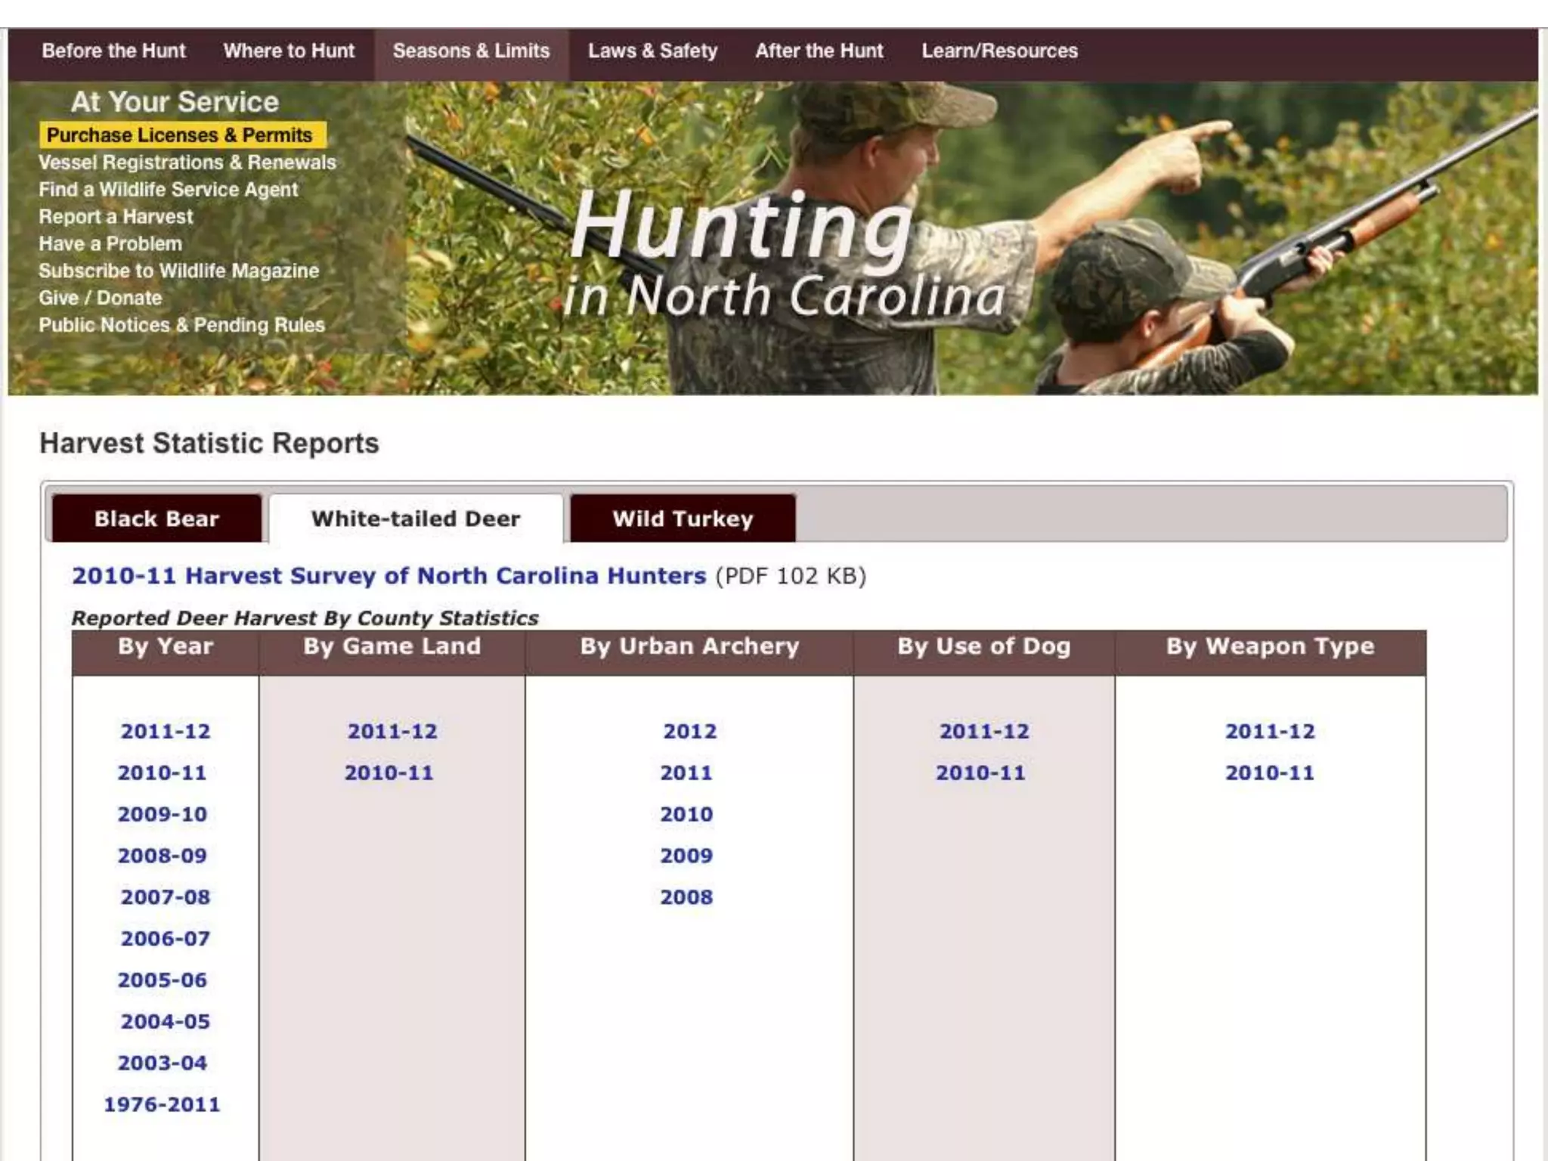Open Laws & Safety menu

point(652,51)
